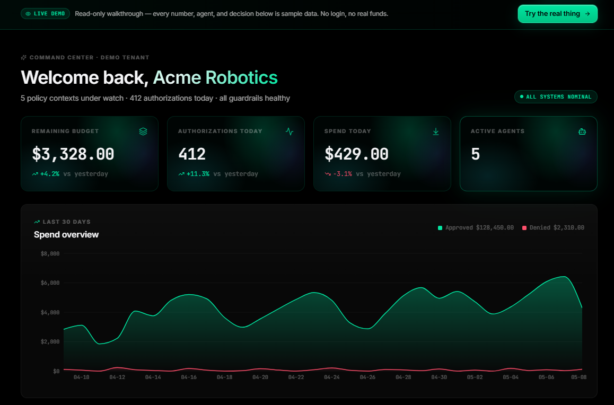
Task: Click the All Systems Nominal status badge
Action: pyautogui.click(x=556, y=96)
